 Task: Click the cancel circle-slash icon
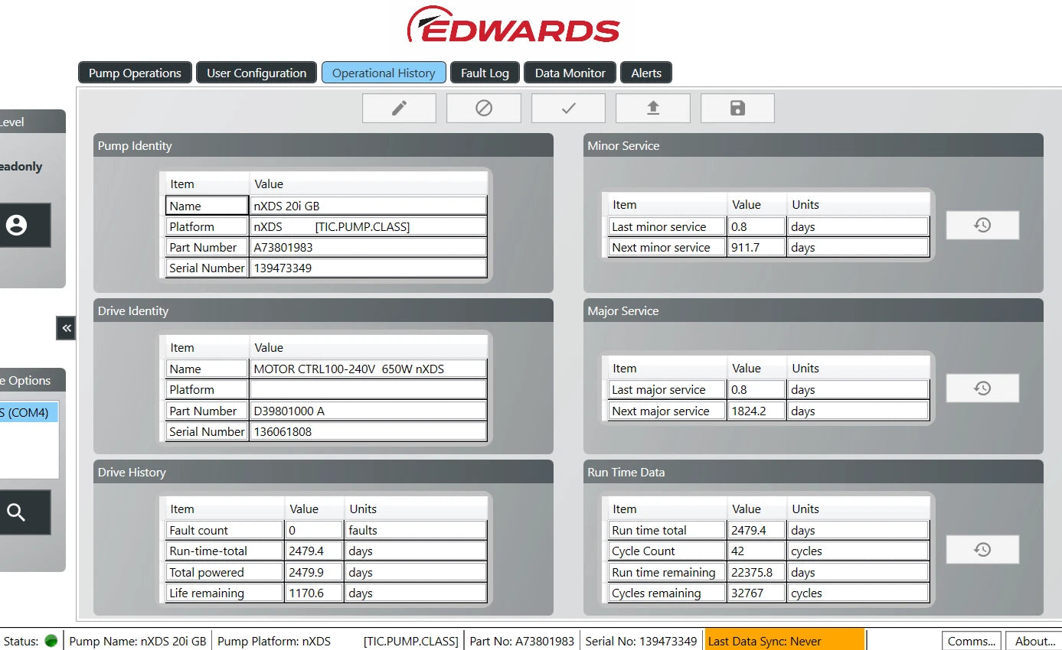[x=484, y=109]
